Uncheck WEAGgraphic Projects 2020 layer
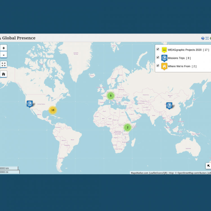Screen dimensions: 211x211 (158, 49)
